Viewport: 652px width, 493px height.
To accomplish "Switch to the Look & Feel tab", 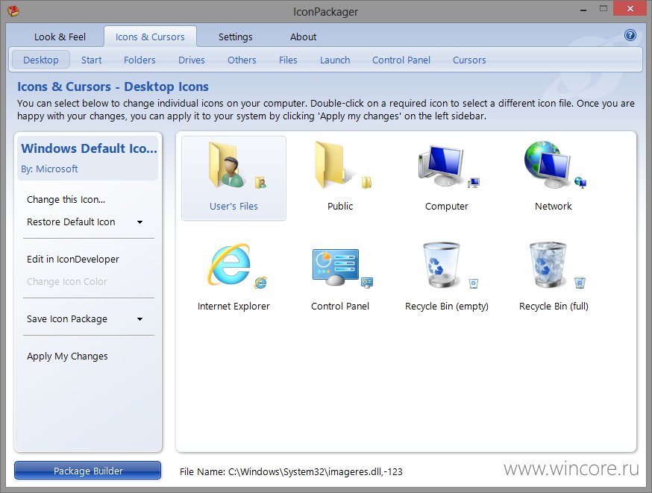I will click(x=60, y=37).
